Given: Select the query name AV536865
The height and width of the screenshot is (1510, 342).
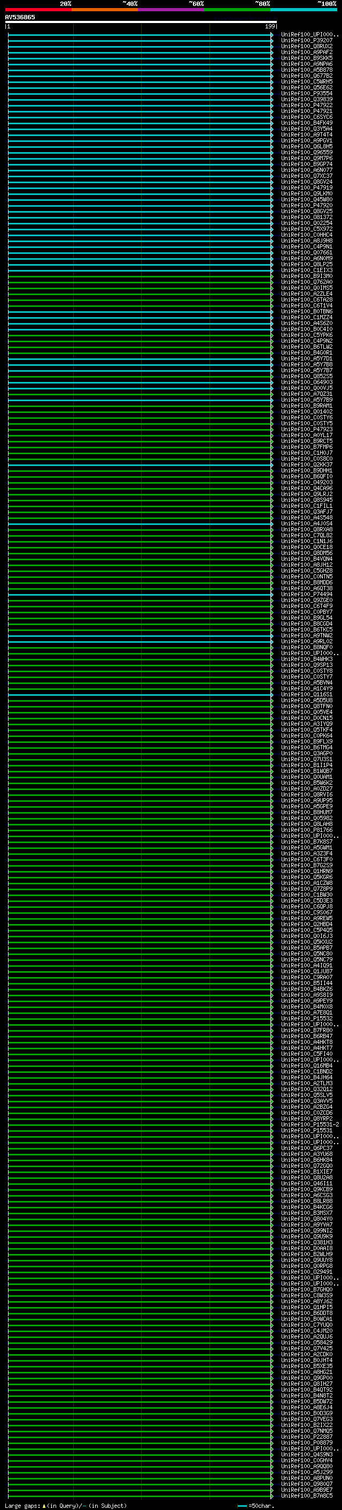Looking at the screenshot, I should point(20,17).
